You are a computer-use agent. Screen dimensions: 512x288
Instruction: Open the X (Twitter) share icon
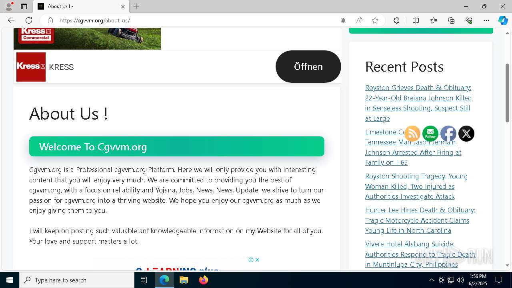pyautogui.click(x=466, y=134)
